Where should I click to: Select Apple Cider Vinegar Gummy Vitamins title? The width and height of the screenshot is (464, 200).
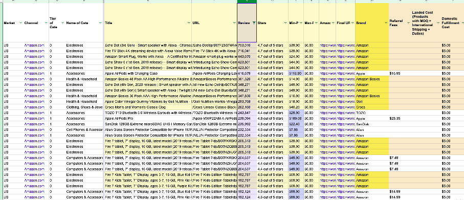[x=148, y=101]
